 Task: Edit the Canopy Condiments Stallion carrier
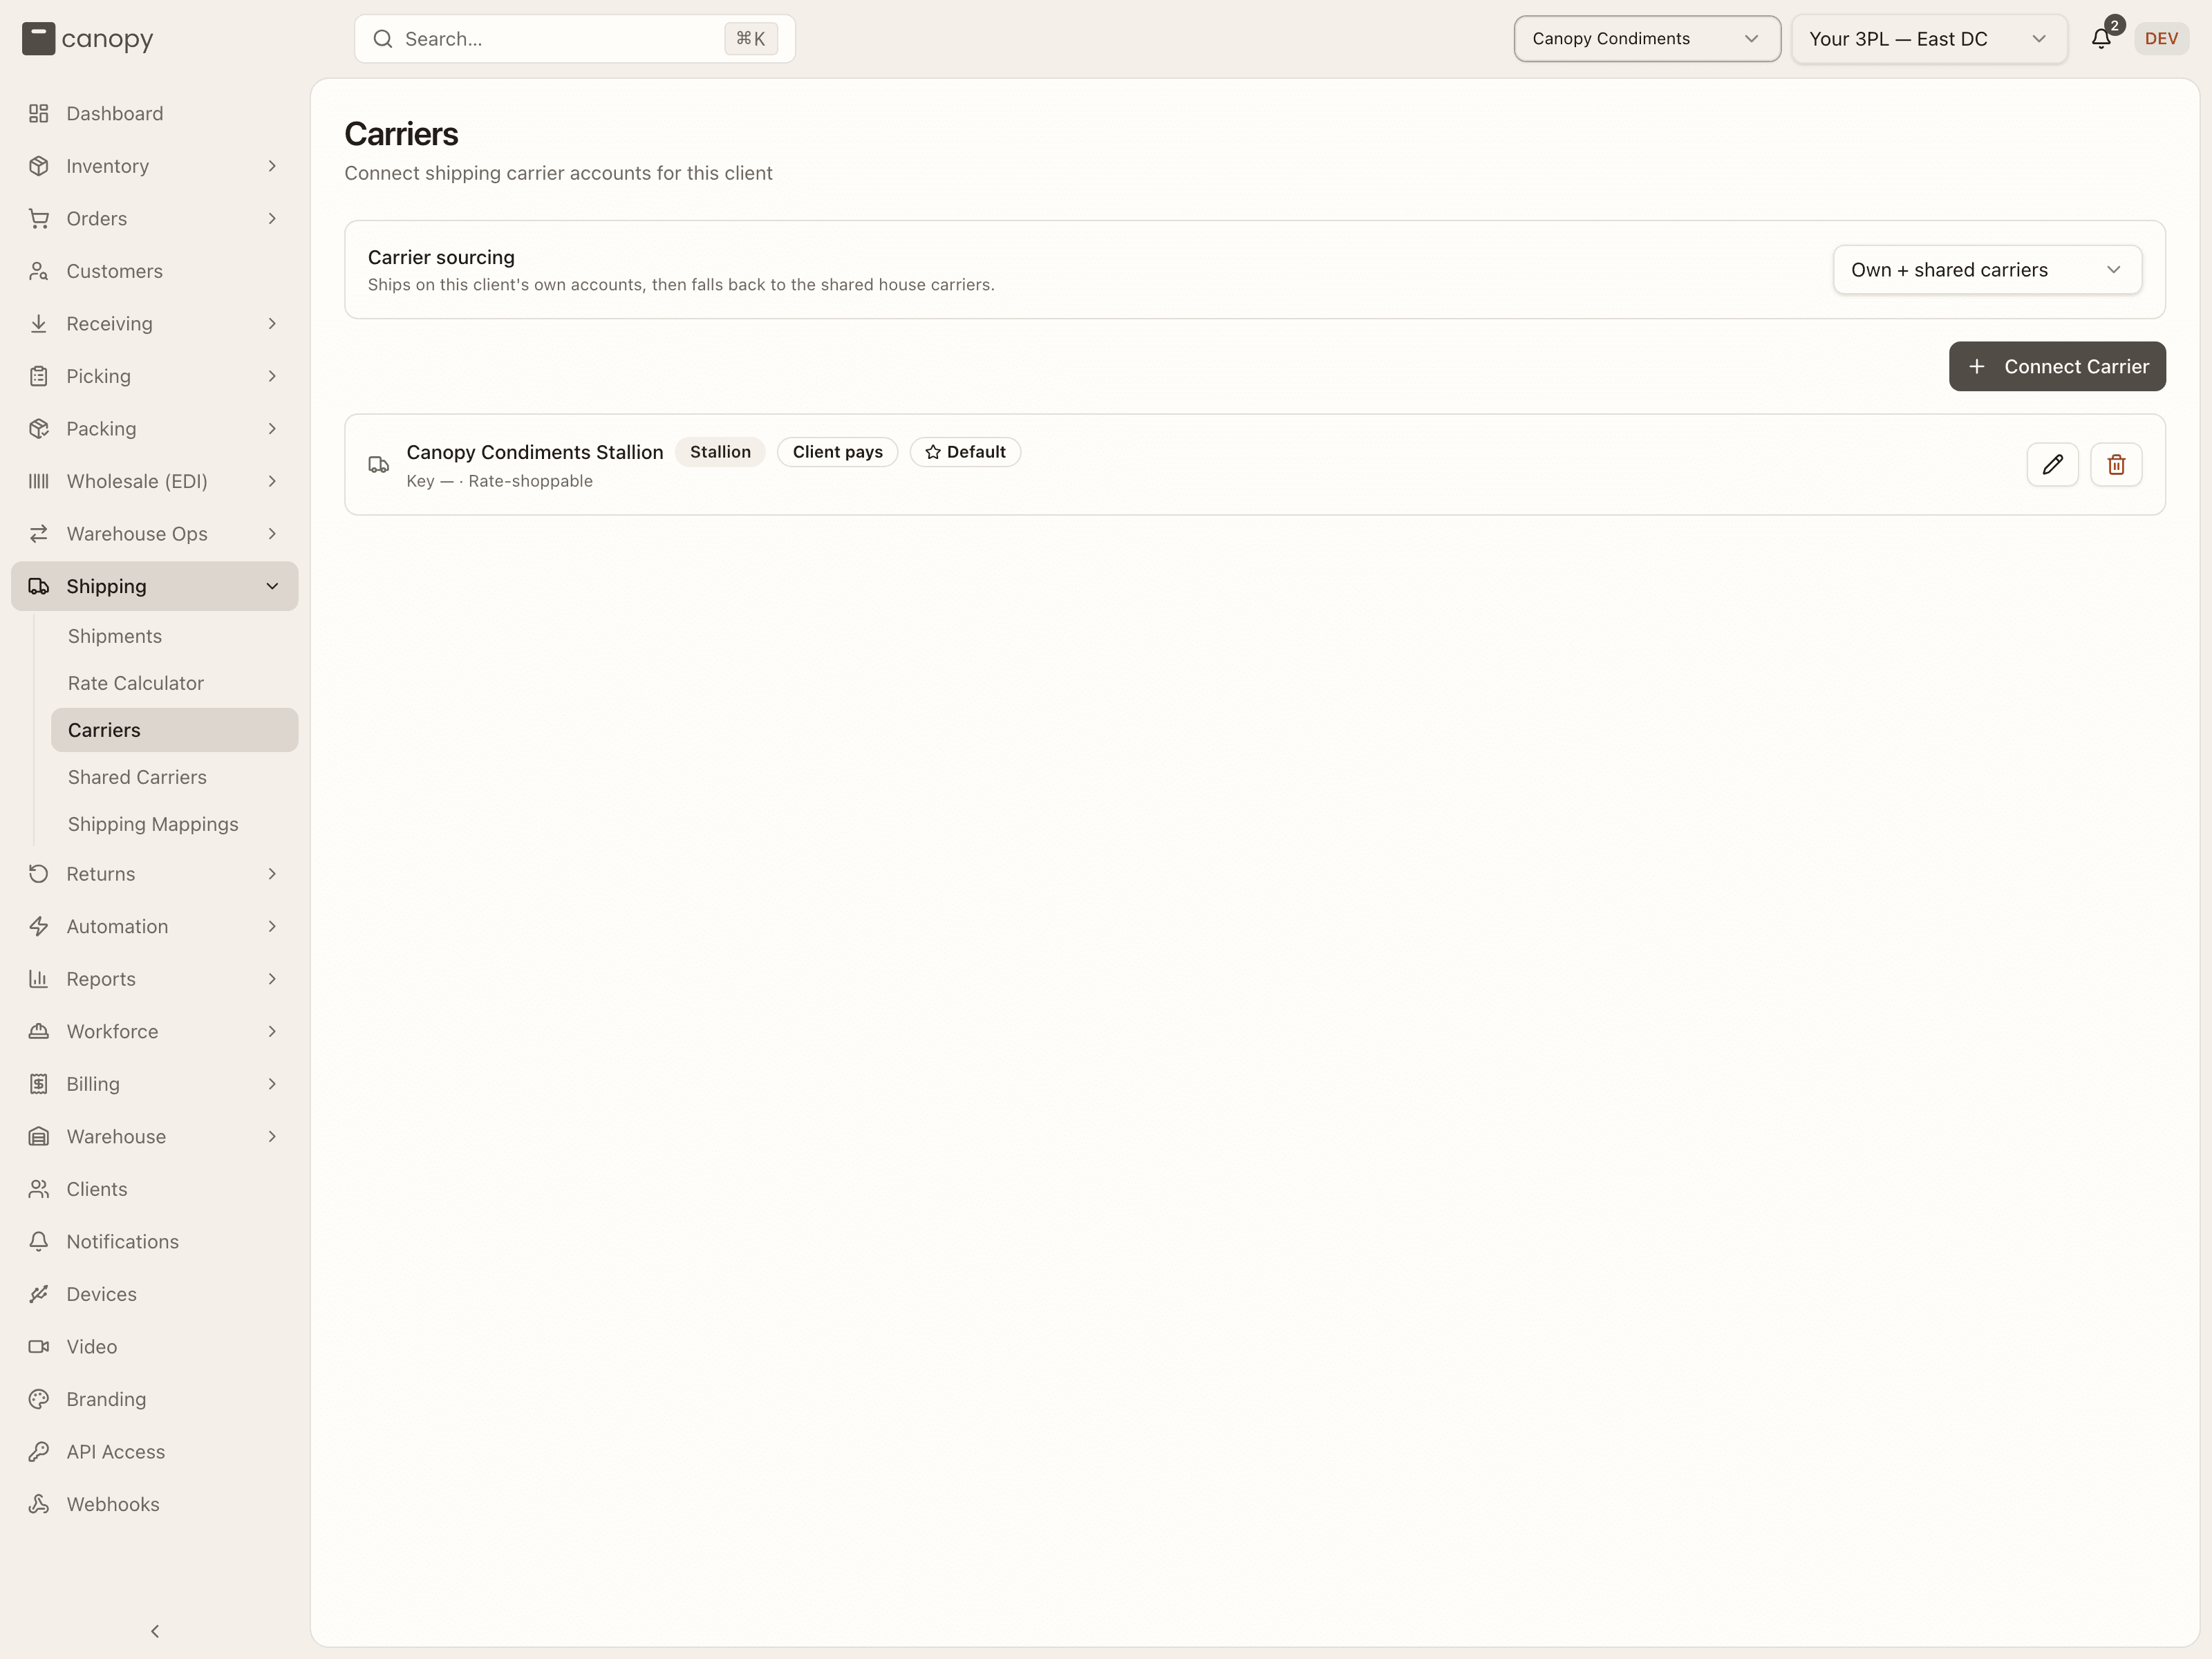pos(2052,465)
